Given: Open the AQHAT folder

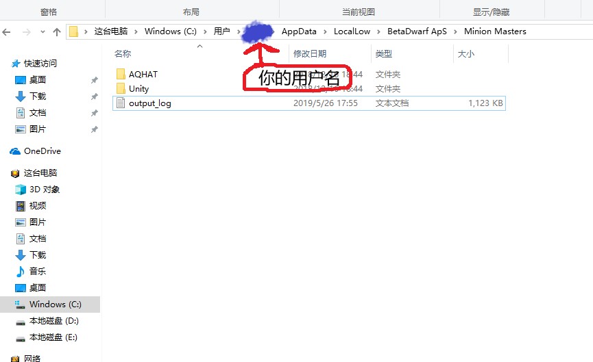Looking at the screenshot, I should pyautogui.click(x=143, y=75).
